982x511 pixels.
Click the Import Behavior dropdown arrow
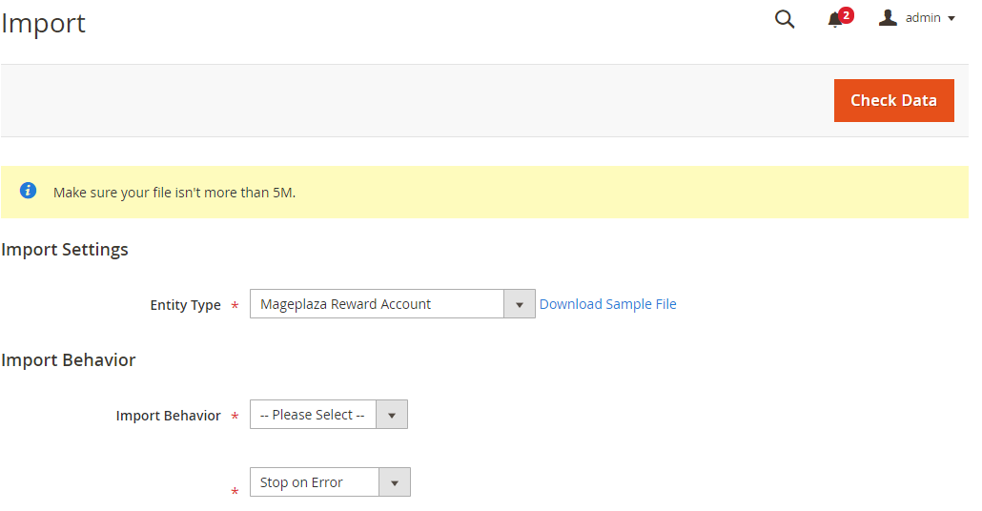point(392,416)
